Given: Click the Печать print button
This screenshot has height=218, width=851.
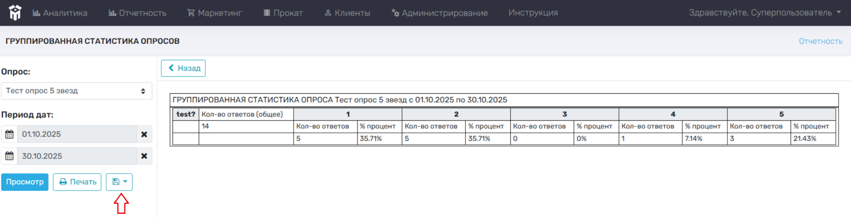Looking at the screenshot, I should (x=77, y=182).
